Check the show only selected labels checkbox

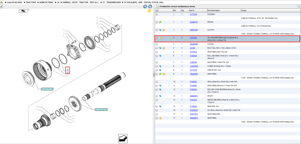[x=157, y=7]
